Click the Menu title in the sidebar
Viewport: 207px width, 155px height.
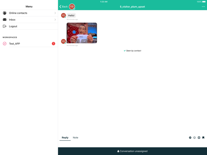(29, 7)
